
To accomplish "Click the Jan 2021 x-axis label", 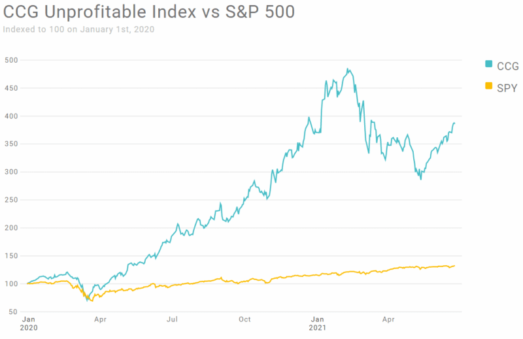I will tap(317, 323).
